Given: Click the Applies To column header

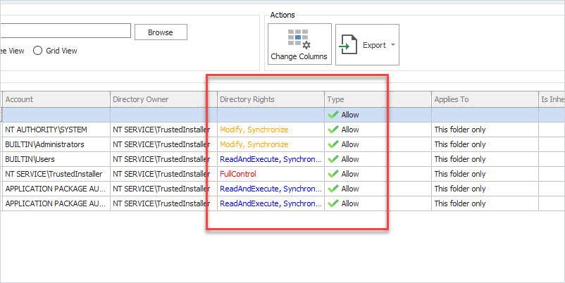Looking at the screenshot, I should (485, 99).
